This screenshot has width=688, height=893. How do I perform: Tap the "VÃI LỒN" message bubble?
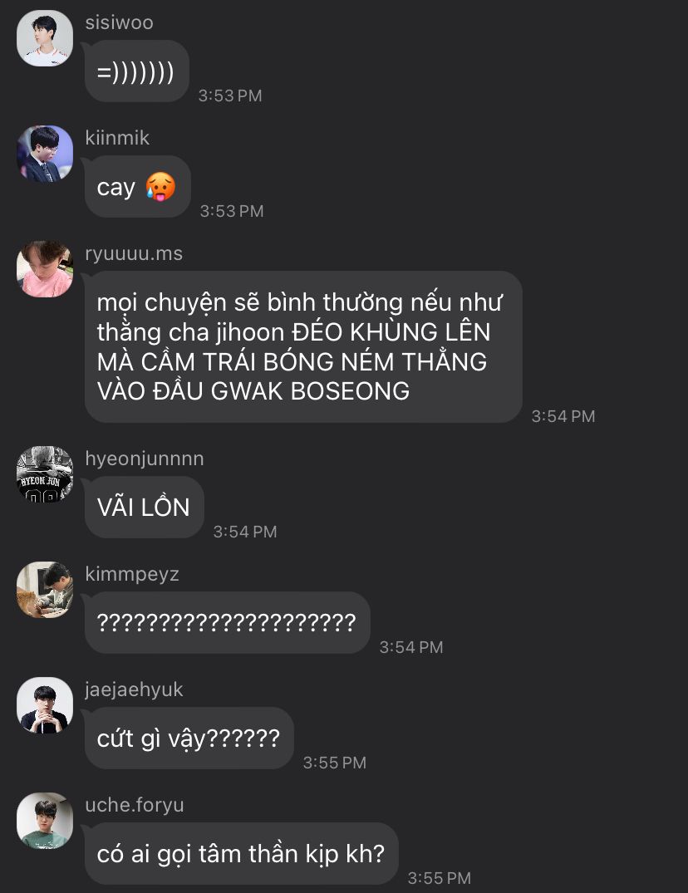tap(144, 507)
